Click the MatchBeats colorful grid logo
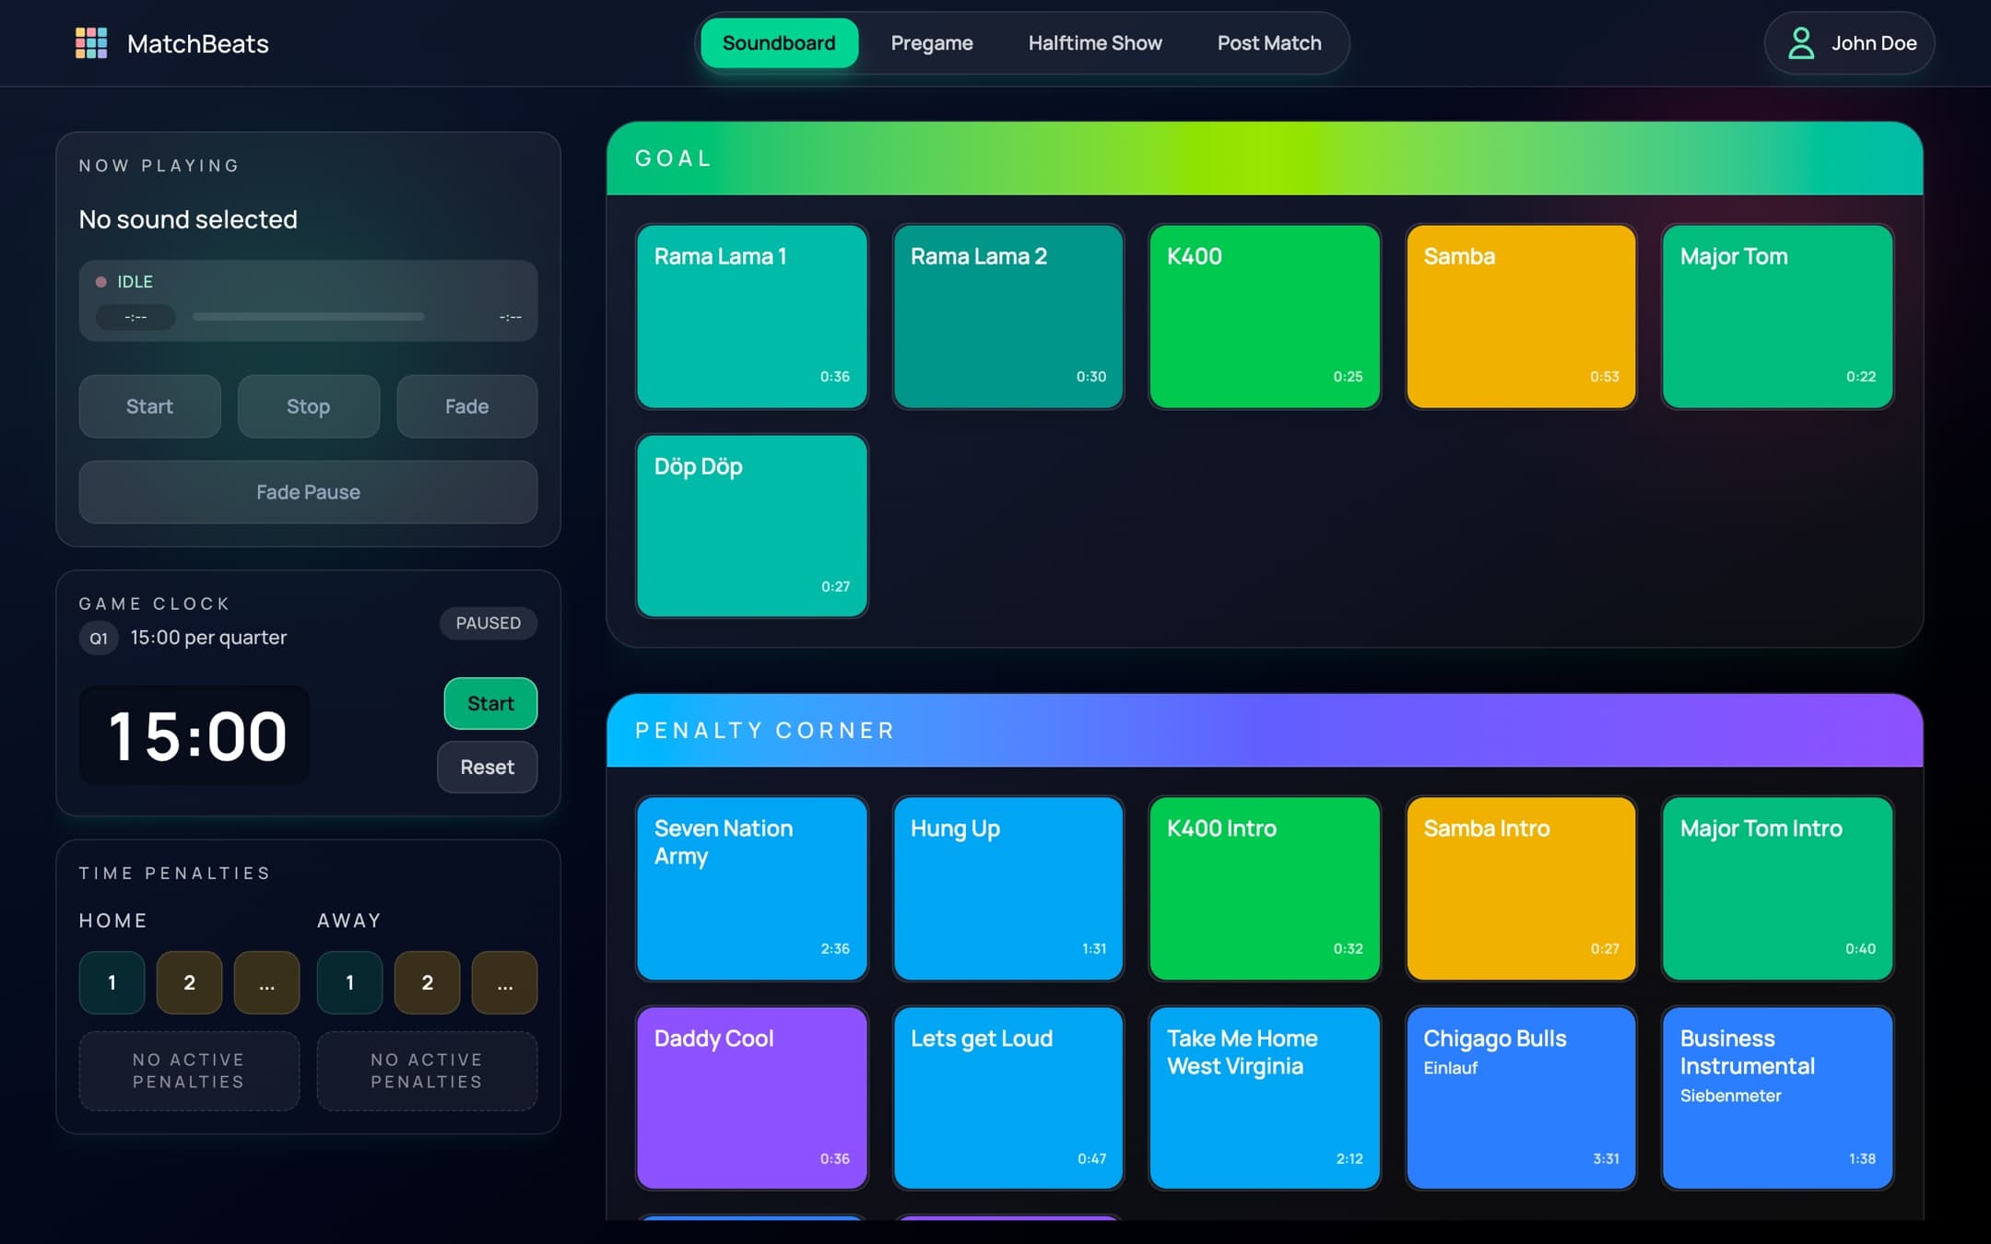Image resolution: width=1991 pixels, height=1244 pixels. [x=91, y=43]
